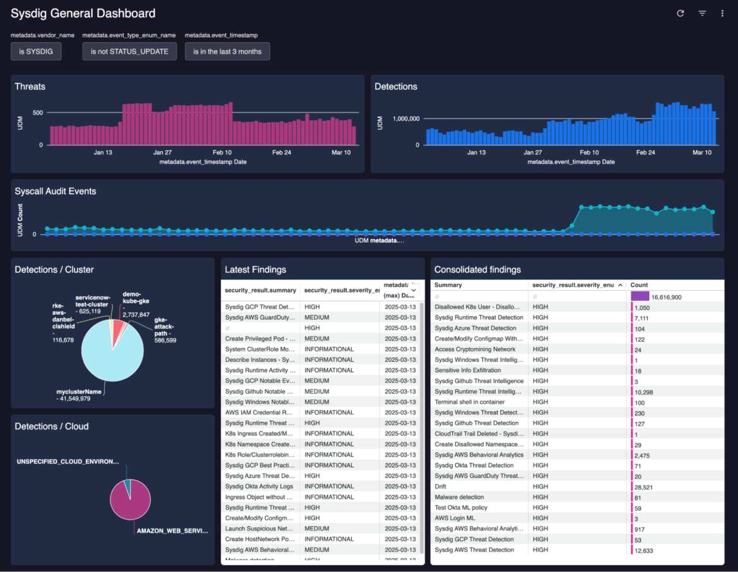Click the Consolidated findings panel title
Image resolution: width=738 pixels, height=572 pixels.
pyautogui.click(x=477, y=269)
